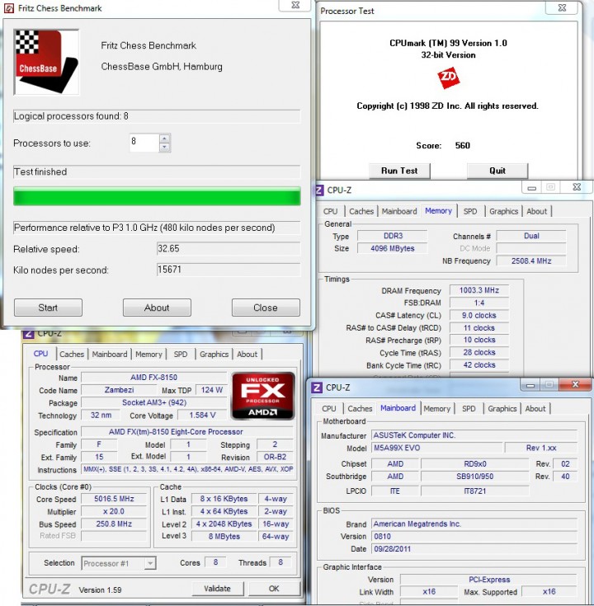This screenshot has width=594, height=606.
Task: Click the red ZD logo in Processor Test
Action: pos(448,78)
